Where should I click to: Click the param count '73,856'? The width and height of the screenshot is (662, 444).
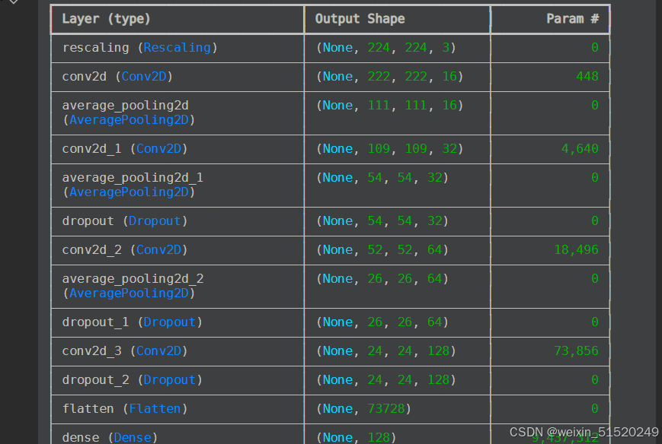click(576, 351)
